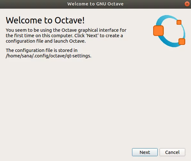Viewport: 191px width, 161px height.
Task: Click the quoted word 'Next' in the paragraph
Action: click(92, 36)
